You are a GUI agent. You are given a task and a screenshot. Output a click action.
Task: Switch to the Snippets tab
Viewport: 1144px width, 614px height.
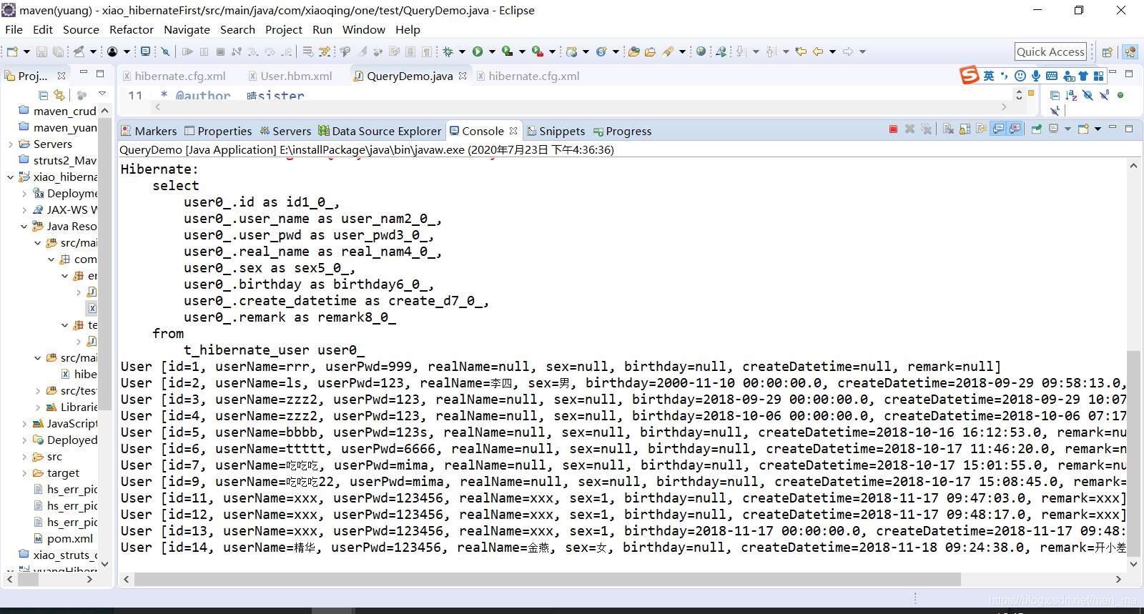(x=556, y=131)
